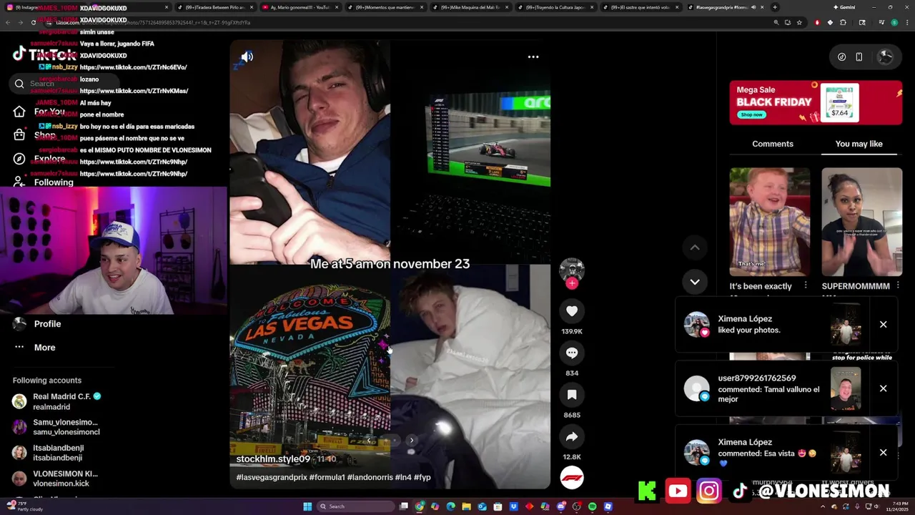Viewport: 915px width, 515px height.
Task: Open the user8799261762569 comment notification
Action: coord(786,388)
